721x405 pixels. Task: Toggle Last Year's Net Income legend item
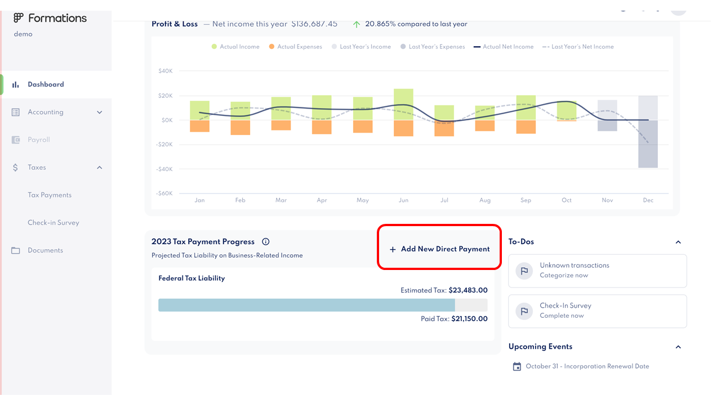point(578,47)
